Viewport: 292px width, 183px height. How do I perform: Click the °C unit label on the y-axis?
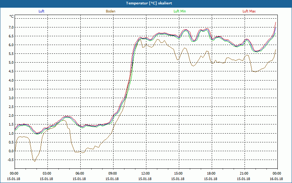coord(12,16)
